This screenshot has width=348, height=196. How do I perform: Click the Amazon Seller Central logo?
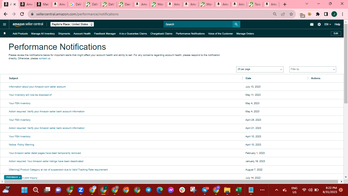28,24
